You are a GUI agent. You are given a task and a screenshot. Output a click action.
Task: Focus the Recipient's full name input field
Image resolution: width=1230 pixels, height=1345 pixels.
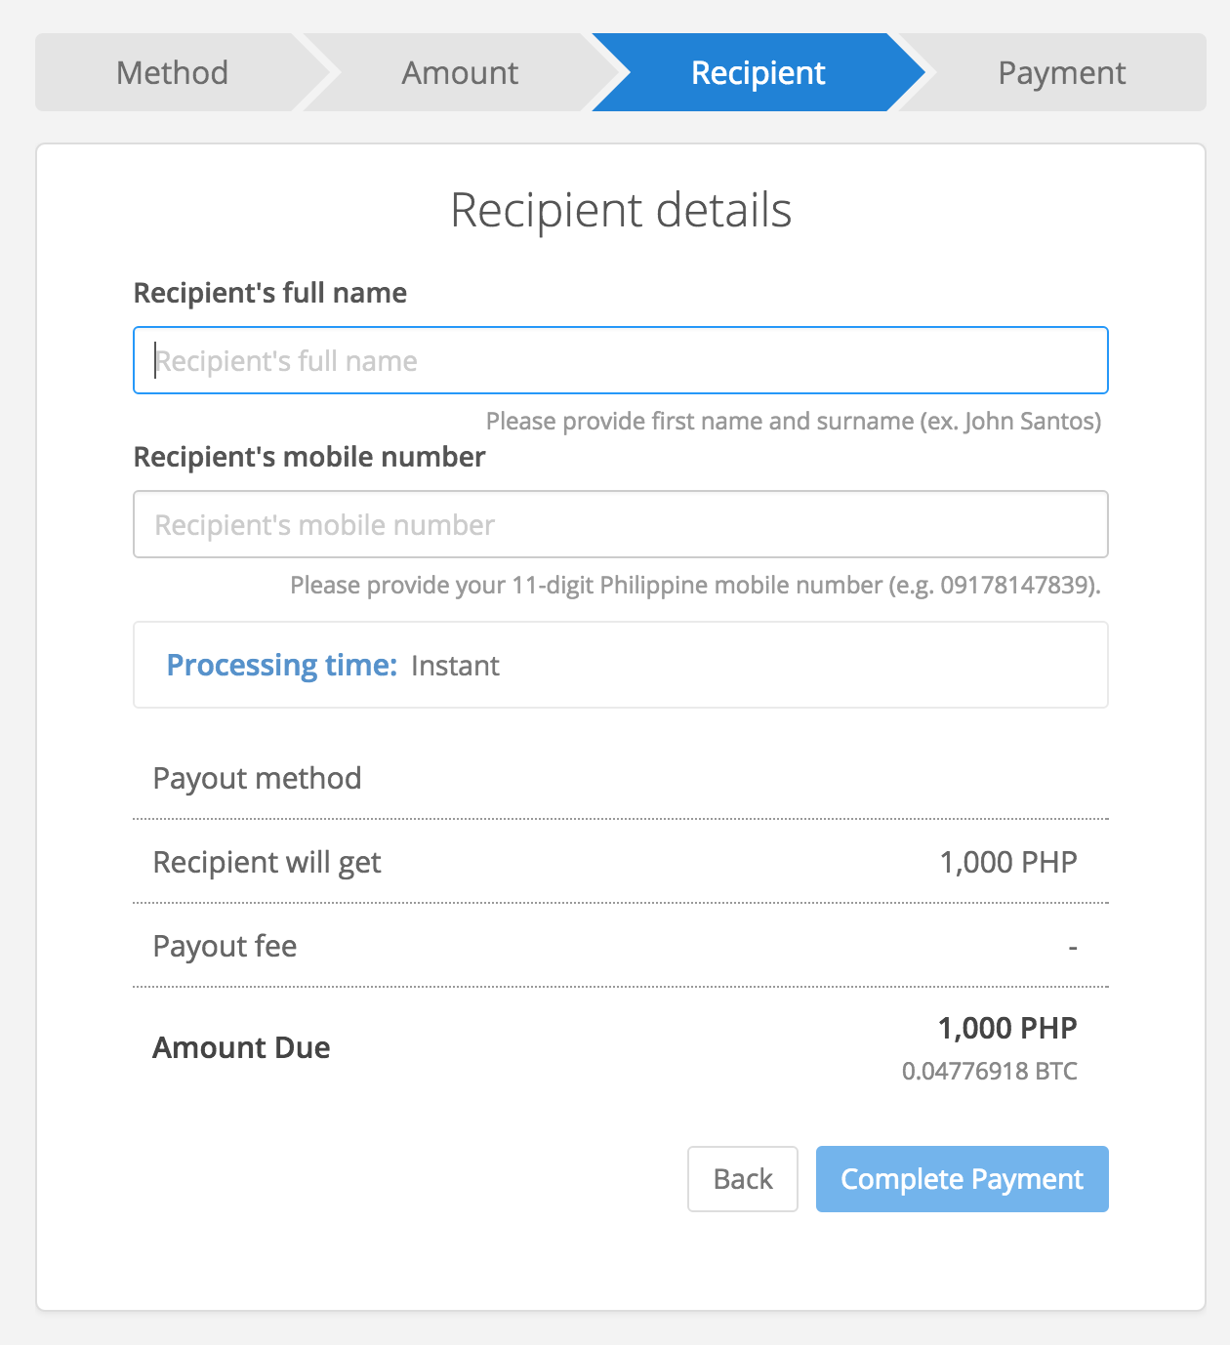click(x=621, y=361)
